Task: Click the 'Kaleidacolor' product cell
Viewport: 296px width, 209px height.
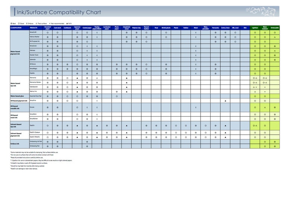Action: 36,87
